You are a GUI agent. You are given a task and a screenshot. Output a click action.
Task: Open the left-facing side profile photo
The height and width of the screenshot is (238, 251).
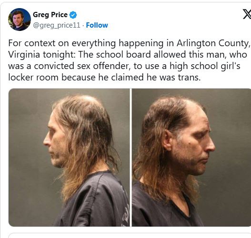click(69, 158)
